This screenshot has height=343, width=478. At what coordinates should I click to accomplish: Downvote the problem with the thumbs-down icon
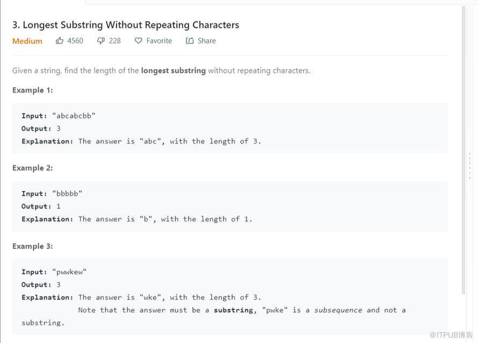coord(100,41)
